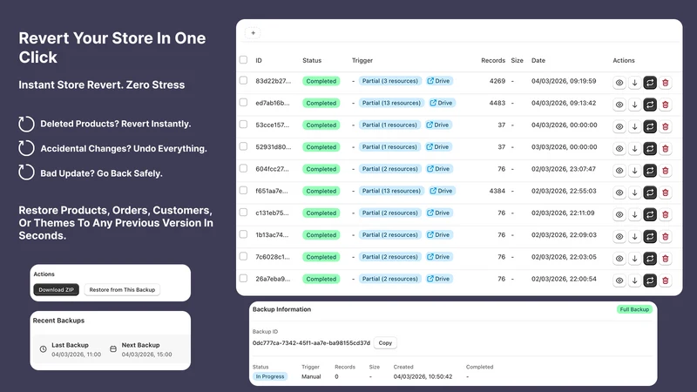
Task: Click Next Backup time 04/03/2026, 15:00
Action: pyautogui.click(x=146, y=355)
